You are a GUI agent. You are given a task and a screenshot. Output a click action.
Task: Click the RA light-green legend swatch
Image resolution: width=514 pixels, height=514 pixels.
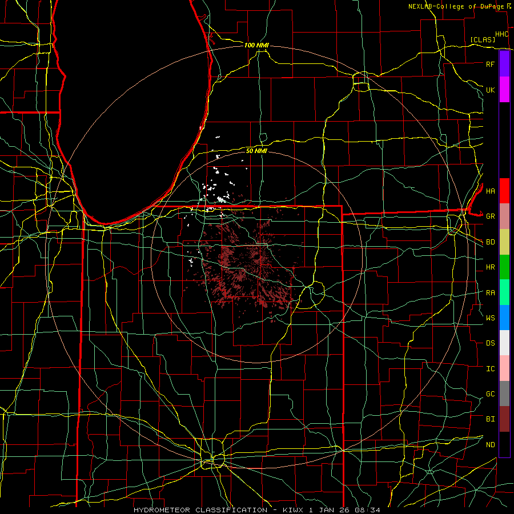pos(504,292)
